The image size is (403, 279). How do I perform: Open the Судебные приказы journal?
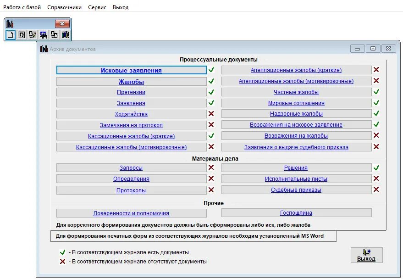296,190
